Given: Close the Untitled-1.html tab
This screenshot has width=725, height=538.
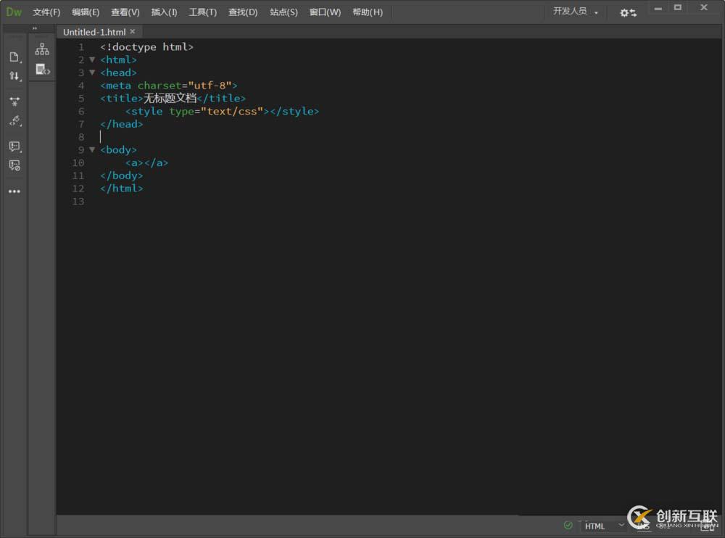Looking at the screenshot, I should (x=133, y=32).
